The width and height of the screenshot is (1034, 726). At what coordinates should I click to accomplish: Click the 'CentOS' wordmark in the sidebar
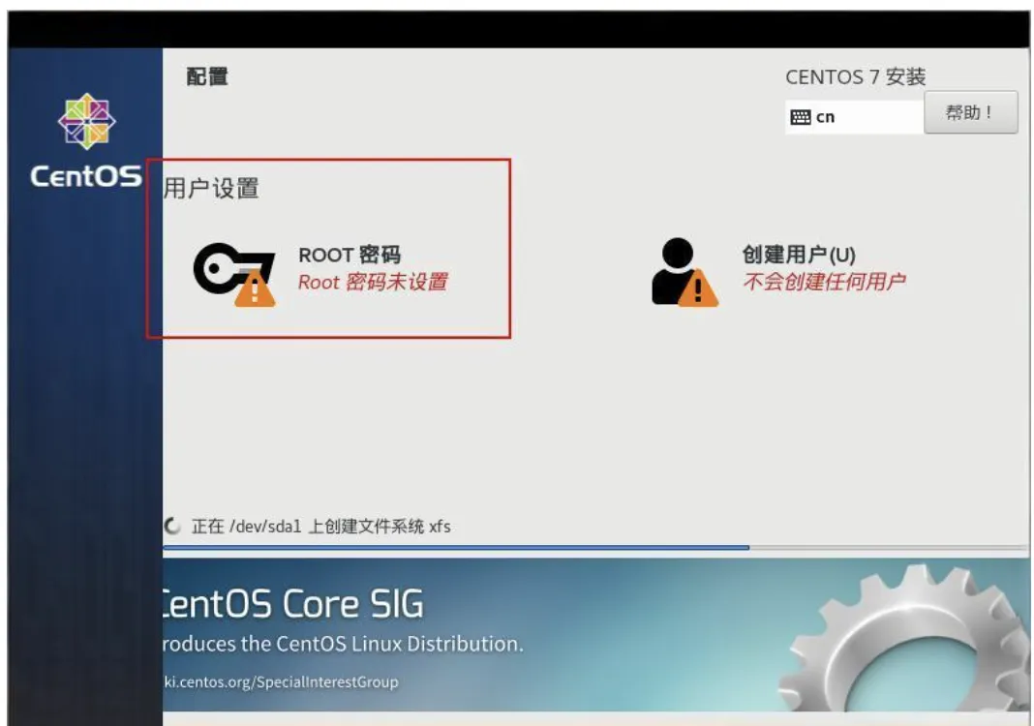86,176
